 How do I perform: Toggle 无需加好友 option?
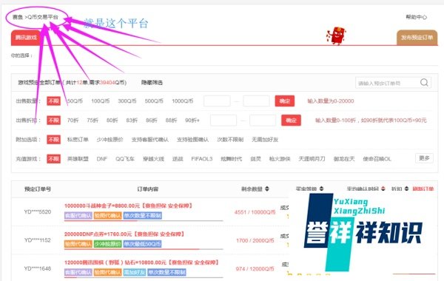[265, 140]
